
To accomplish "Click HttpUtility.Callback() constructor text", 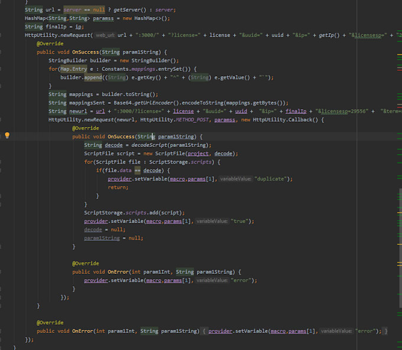I will coord(286,120).
